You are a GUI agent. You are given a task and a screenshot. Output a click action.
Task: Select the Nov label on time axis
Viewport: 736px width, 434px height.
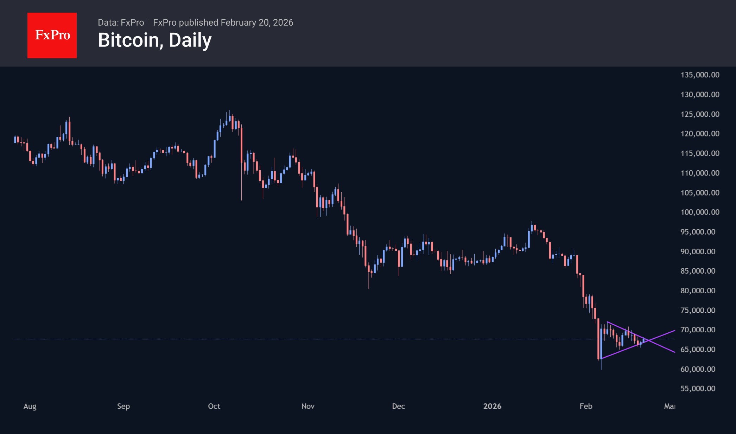tap(308, 406)
